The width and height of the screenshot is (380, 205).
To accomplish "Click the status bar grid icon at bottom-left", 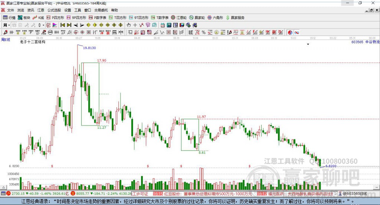I will [3, 194].
